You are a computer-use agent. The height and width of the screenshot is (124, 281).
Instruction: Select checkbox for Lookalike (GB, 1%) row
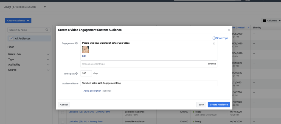pyautogui.click(x=63, y=122)
